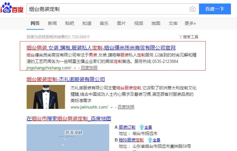Open the 视频 tab
This screenshot has width=237, height=151.
pyautogui.click(x=139, y=23)
